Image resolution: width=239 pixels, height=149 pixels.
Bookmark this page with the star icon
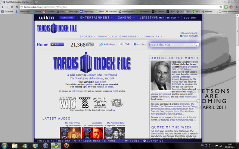click(x=221, y=7)
